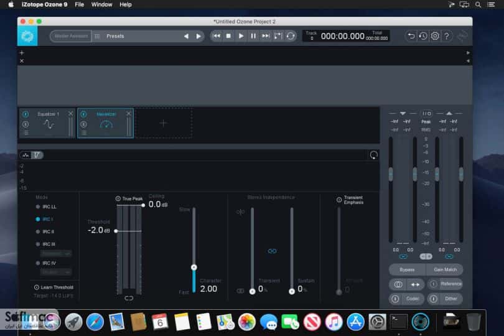The height and width of the screenshot is (336, 504).
Task: Open the iZotope Ozone 9 application menu
Action: pyautogui.click(x=44, y=4)
